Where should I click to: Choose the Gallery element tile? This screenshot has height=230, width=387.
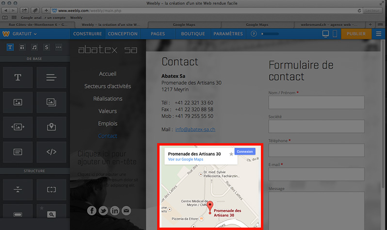click(52, 102)
